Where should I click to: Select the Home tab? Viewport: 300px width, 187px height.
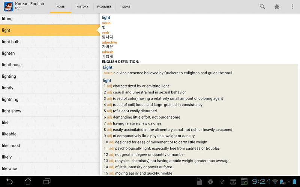tap(60, 7)
